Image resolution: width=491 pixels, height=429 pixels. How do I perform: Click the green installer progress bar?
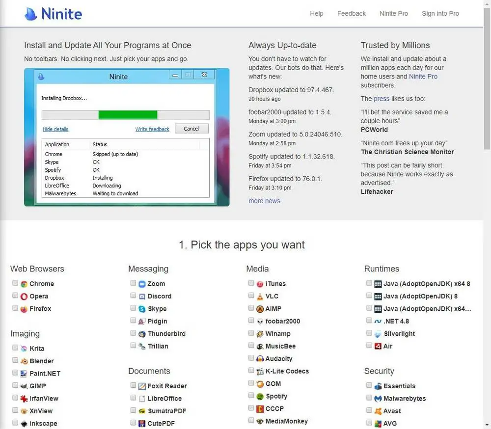pos(128,115)
